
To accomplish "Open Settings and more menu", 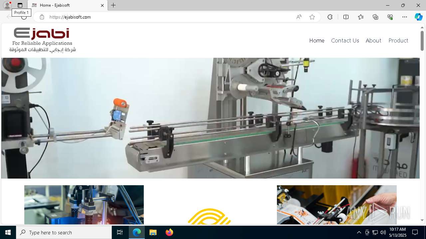I will [x=405, y=17].
